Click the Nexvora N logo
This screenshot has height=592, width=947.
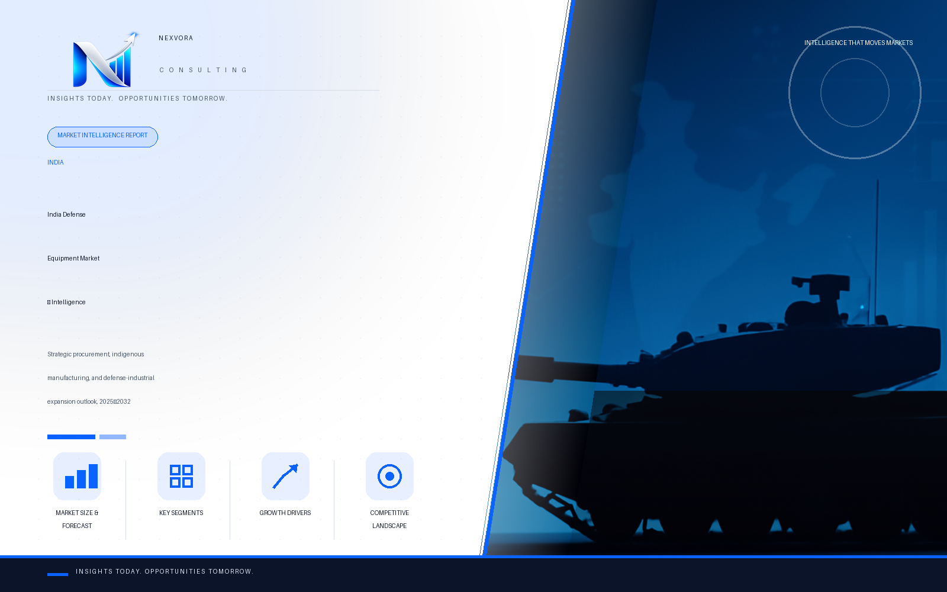(105, 59)
